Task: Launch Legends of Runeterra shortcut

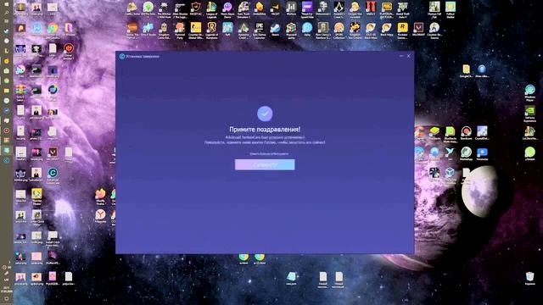Action: (x=211, y=30)
